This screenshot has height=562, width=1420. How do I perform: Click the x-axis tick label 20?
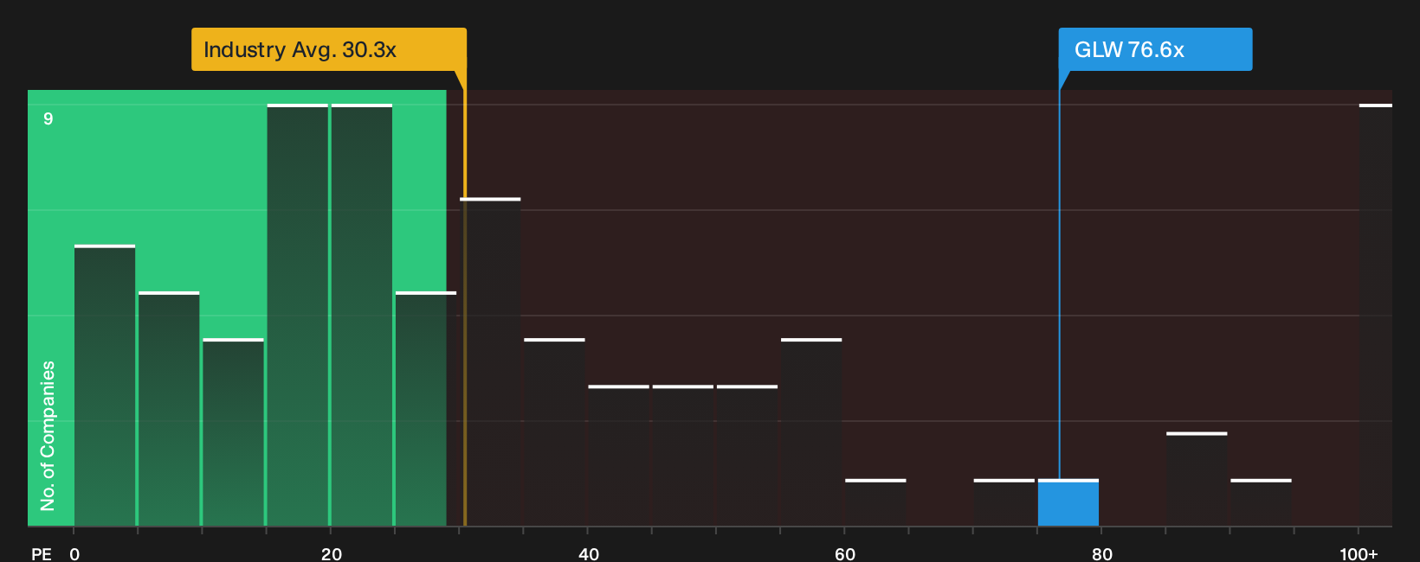332,554
